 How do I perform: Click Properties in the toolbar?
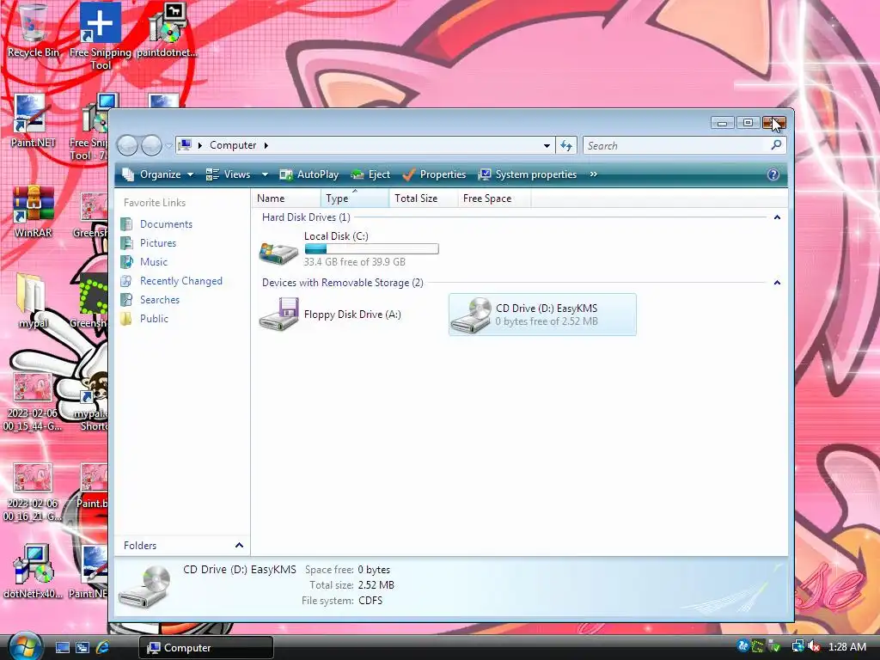tap(434, 174)
